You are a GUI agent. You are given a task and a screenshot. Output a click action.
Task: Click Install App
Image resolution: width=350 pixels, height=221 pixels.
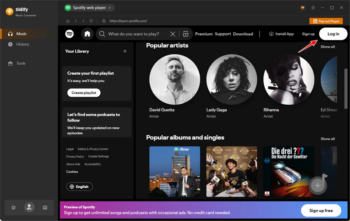point(281,34)
